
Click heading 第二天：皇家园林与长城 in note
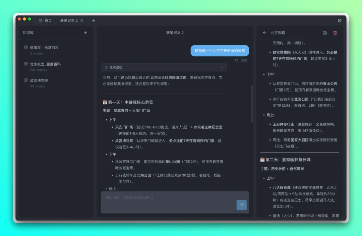288,160
